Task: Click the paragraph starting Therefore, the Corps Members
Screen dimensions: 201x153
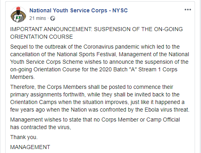Action: tap(100, 98)
